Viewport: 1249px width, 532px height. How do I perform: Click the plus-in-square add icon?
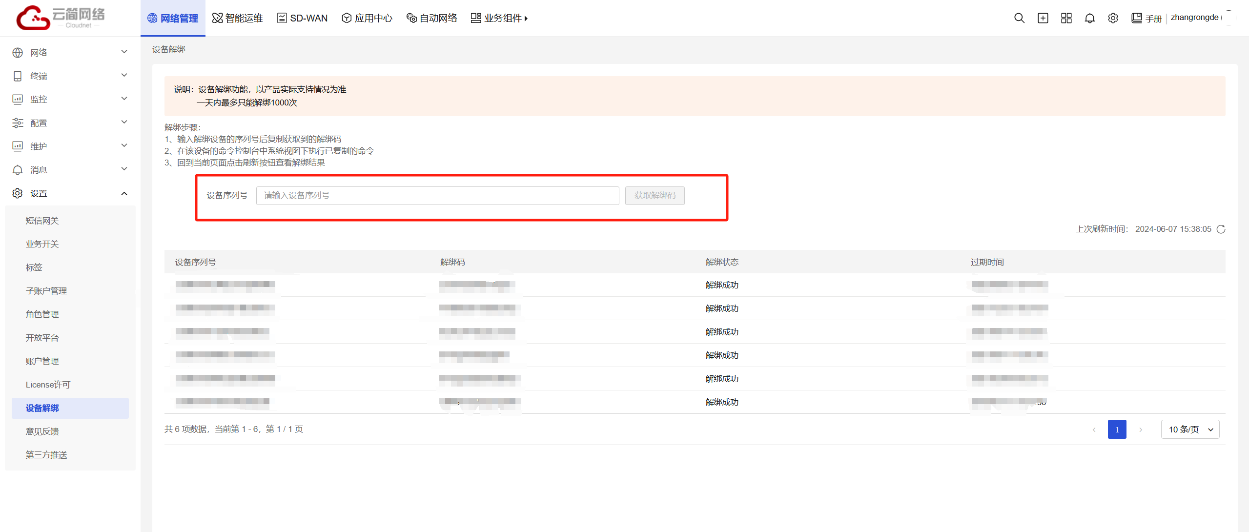coord(1043,18)
